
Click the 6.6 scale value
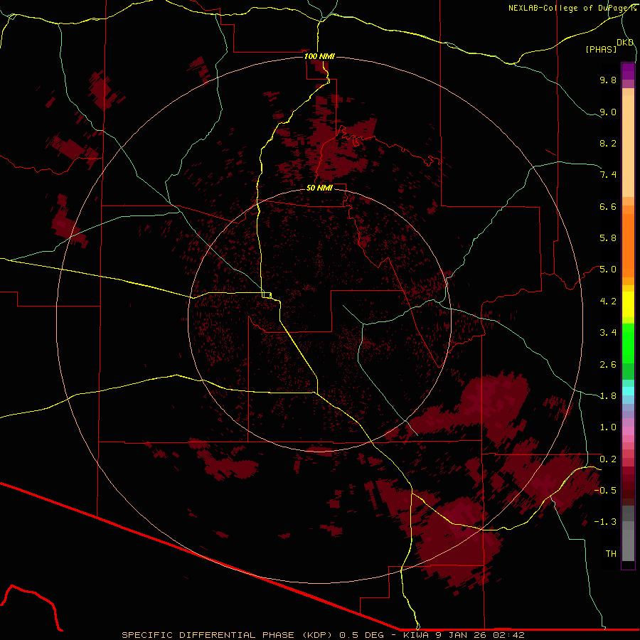coord(608,206)
